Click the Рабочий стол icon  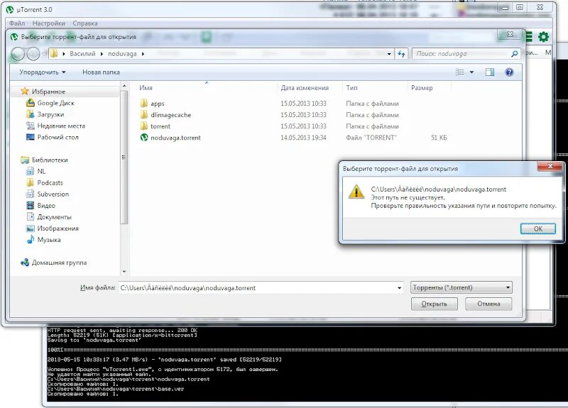click(31, 137)
